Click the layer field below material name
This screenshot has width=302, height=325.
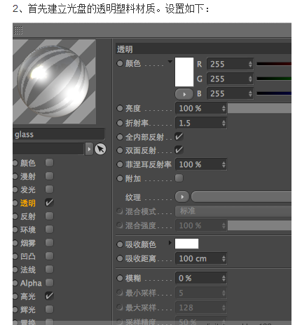click(48, 149)
